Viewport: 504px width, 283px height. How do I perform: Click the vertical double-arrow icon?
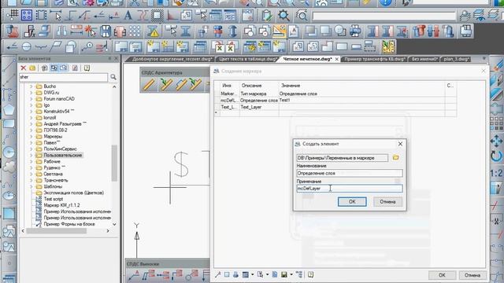(233, 31)
